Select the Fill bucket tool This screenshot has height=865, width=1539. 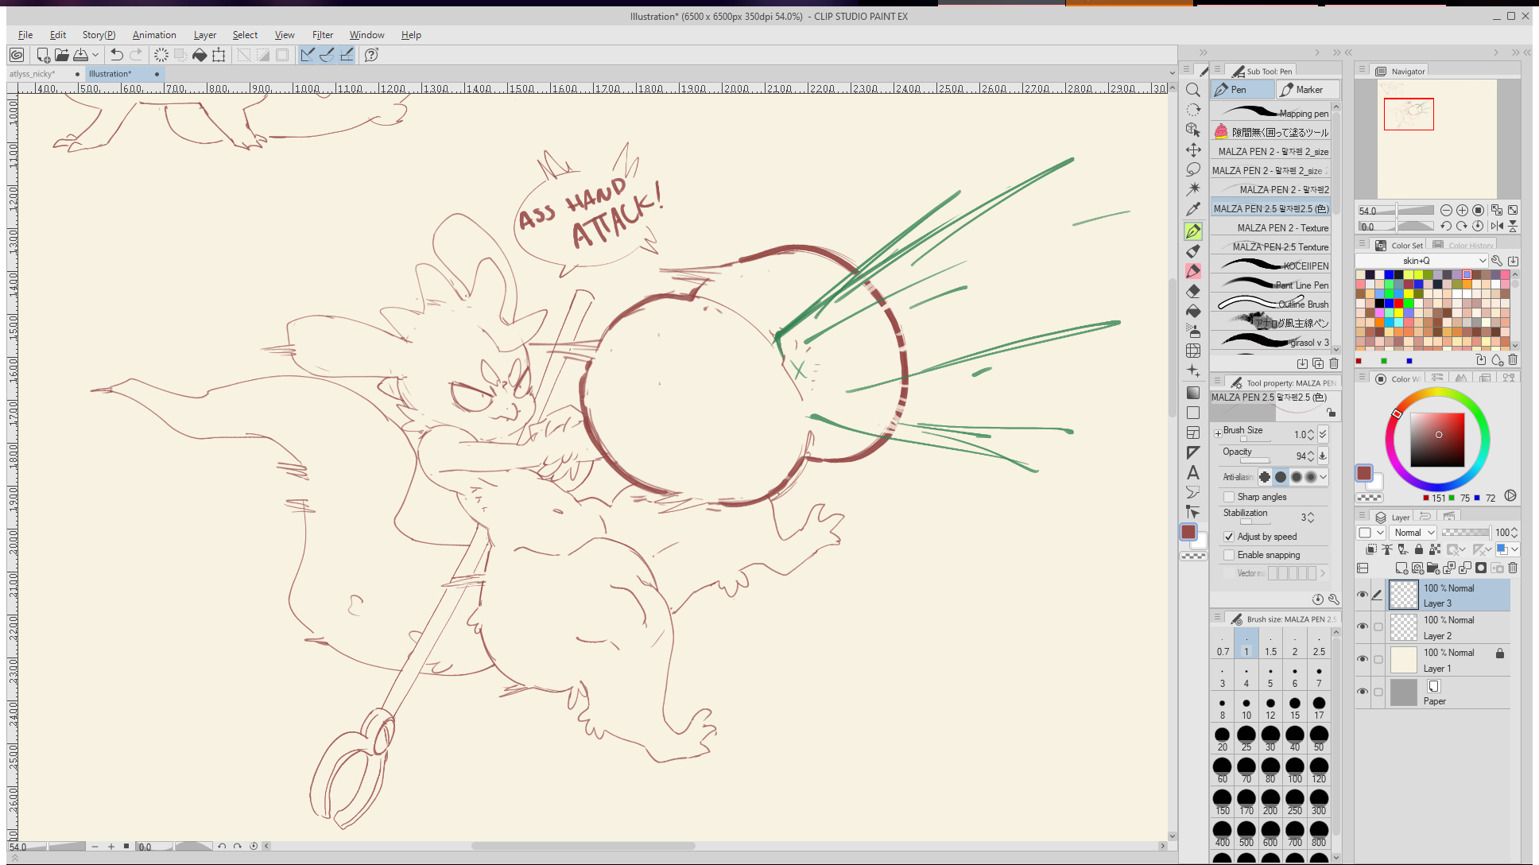[x=1192, y=311]
